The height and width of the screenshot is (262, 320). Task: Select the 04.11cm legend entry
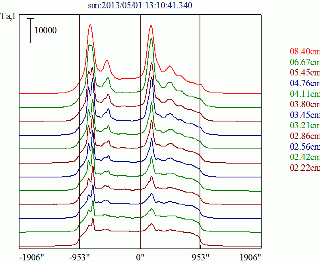(305, 94)
